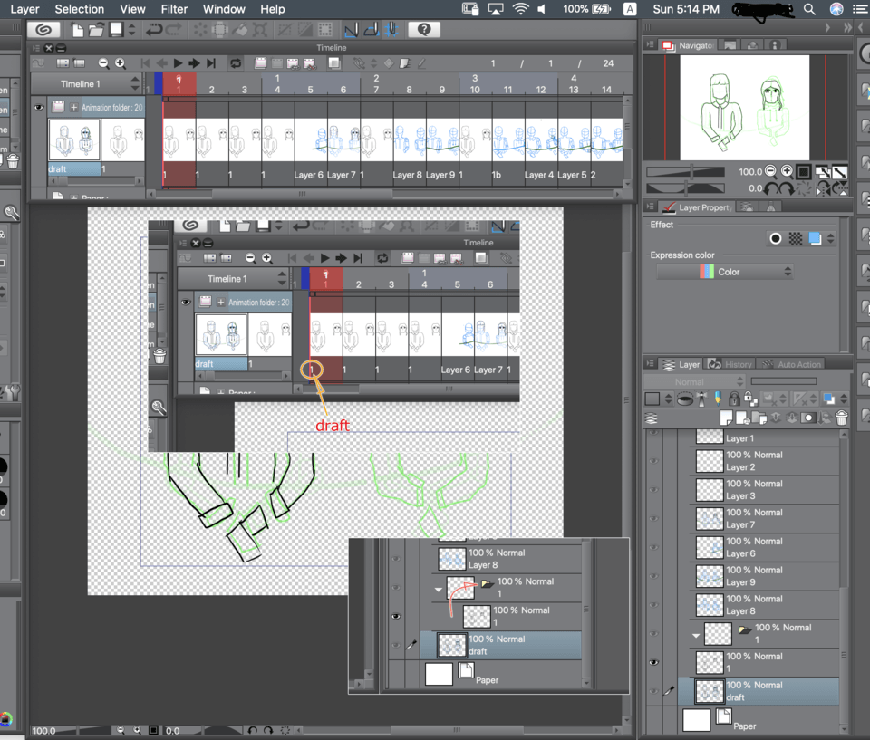870x740 pixels.
Task: Set as draft layer pencil icon
Action: 718,399
